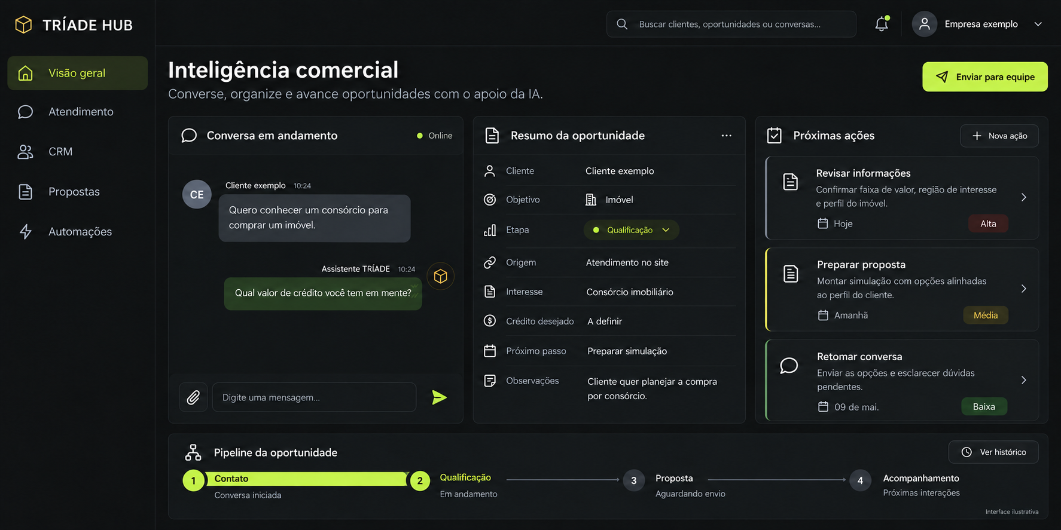Open Automações in the sidebar

78,232
